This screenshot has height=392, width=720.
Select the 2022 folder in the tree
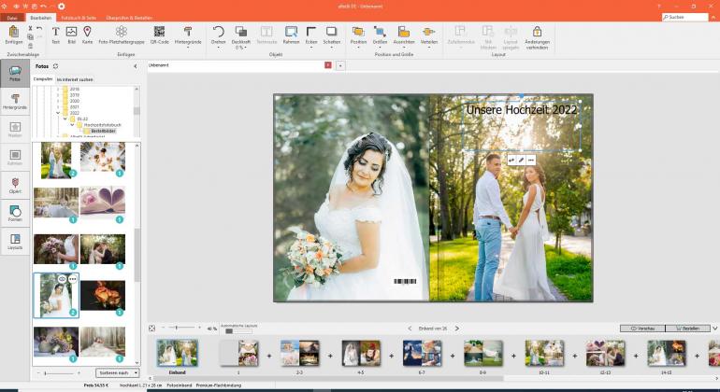pyautogui.click(x=75, y=113)
